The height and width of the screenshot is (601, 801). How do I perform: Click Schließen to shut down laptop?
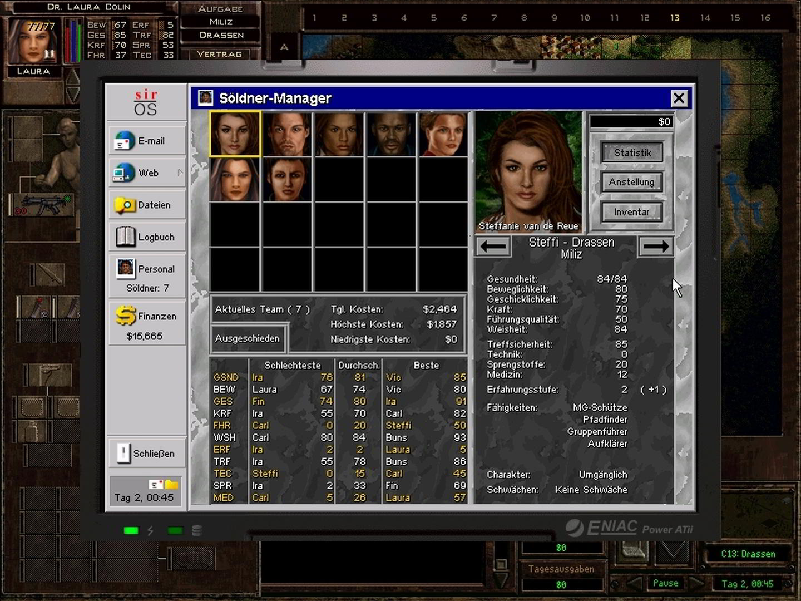pos(147,454)
